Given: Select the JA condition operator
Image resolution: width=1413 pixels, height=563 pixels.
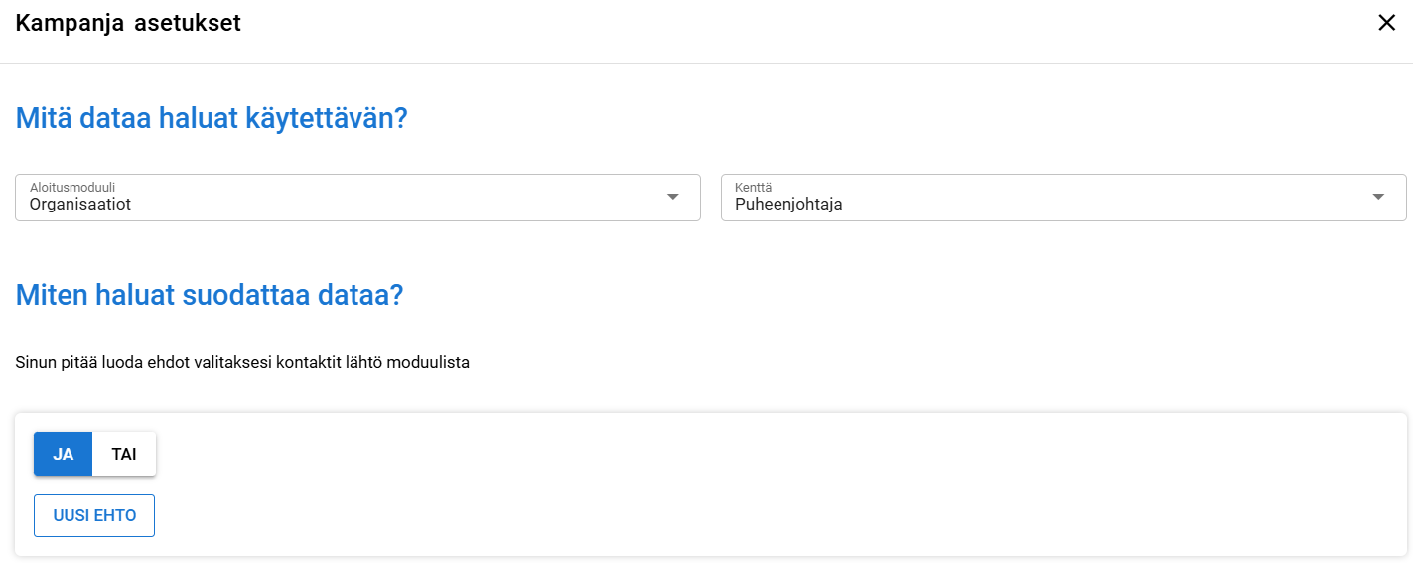Looking at the screenshot, I should pos(64,454).
